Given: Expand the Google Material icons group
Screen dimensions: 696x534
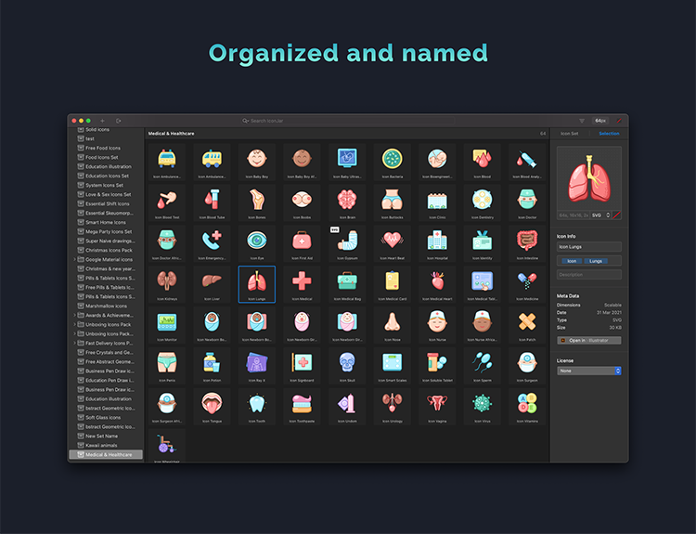Looking at the screenshot, I should coord(74,259).
